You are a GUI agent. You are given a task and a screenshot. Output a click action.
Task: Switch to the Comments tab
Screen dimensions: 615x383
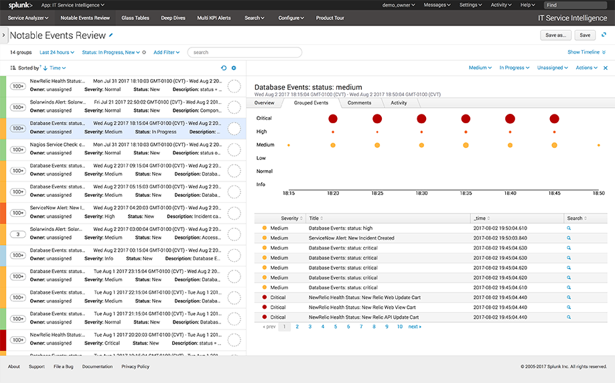359,102
